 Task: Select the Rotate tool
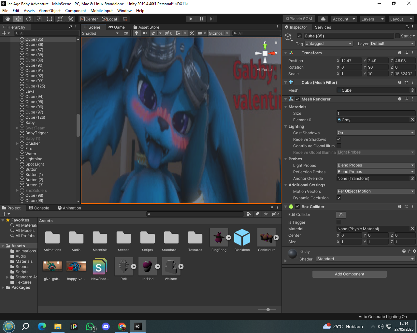coord(29,19)
